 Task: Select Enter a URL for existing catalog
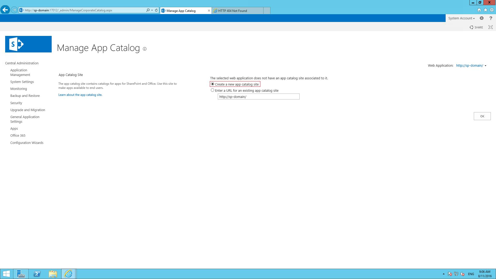coord(213,90)
